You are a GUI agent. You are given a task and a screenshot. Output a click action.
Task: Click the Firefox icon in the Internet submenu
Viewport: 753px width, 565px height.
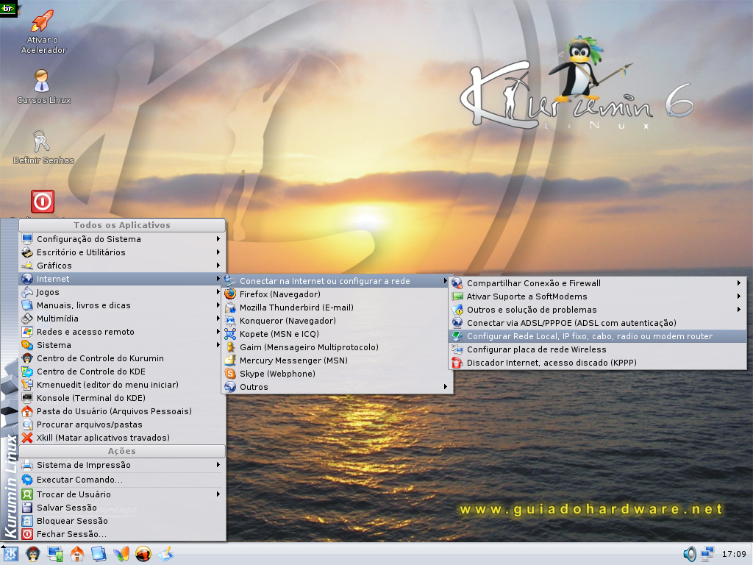(x=230, y=294)
